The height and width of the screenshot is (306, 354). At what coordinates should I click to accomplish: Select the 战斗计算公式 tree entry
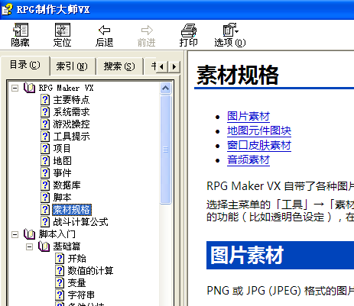(x=80, y=222)
